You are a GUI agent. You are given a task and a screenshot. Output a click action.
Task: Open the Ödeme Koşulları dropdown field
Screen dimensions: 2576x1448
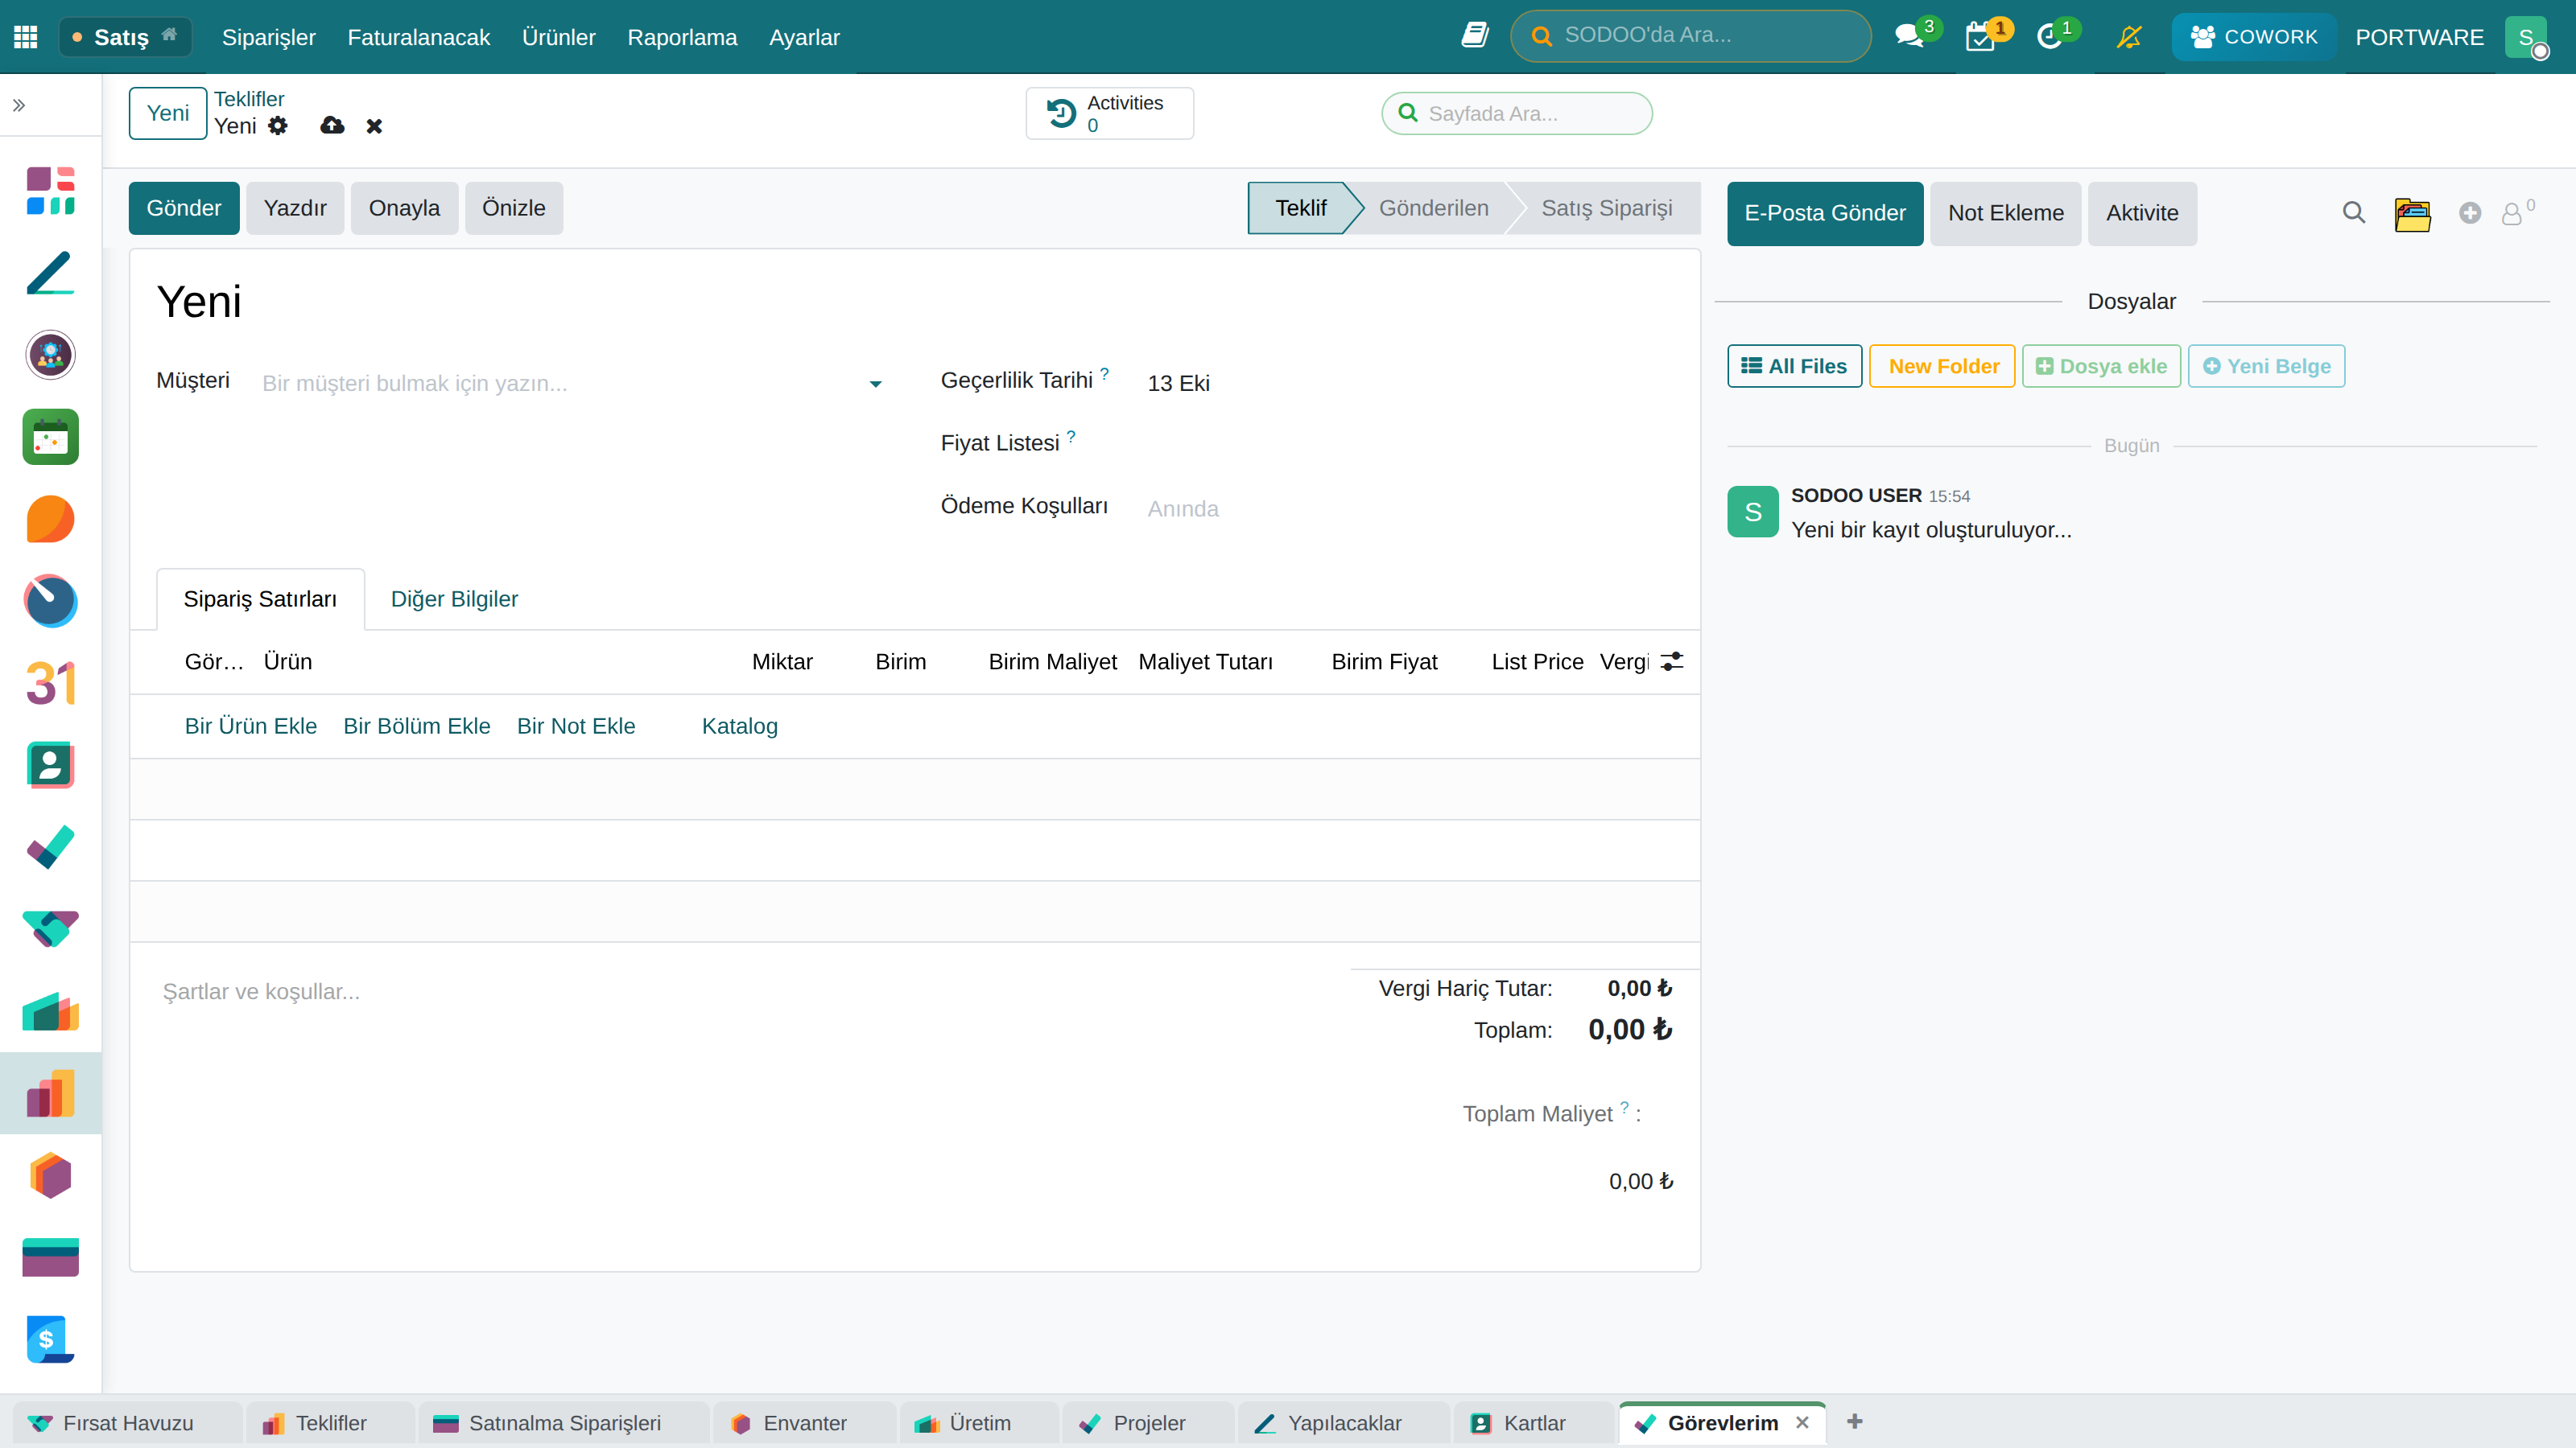(x=1410, y=508)
